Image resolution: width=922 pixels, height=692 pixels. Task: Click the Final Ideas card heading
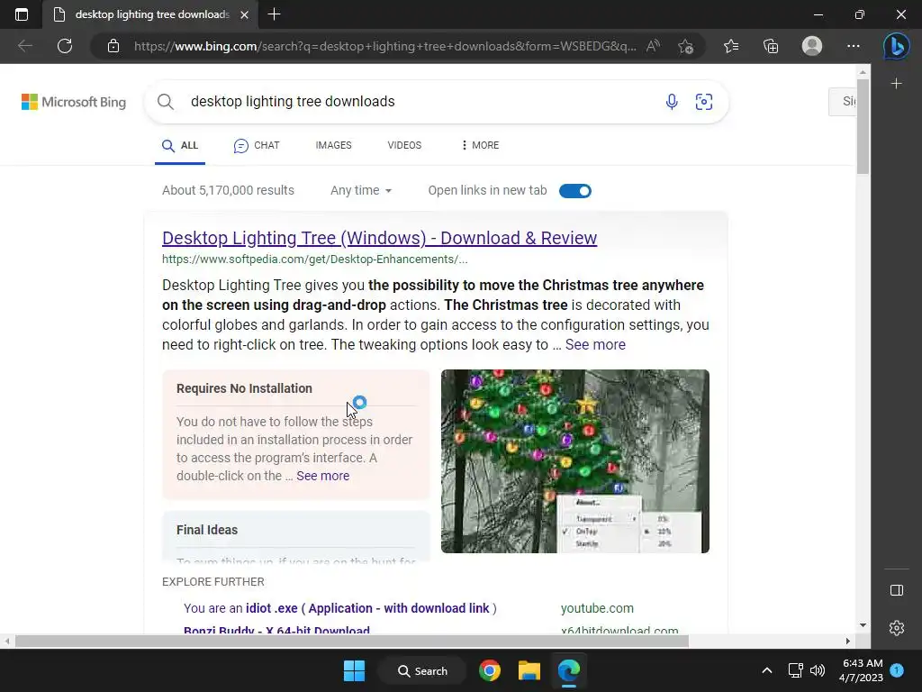tap(207, 530)
